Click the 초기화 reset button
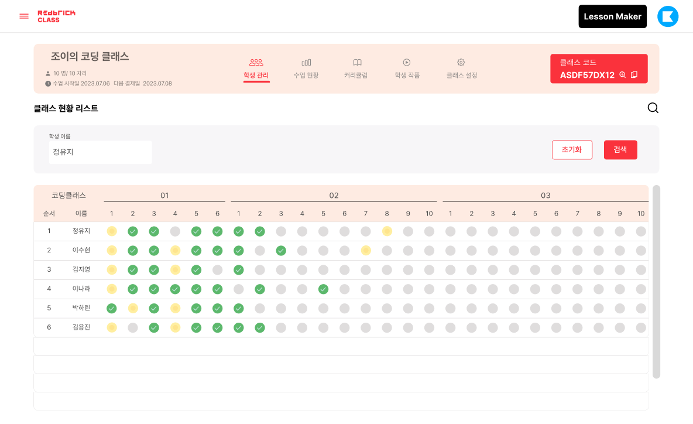The width and height of the screenshot is (693, 424). tap(572, 150)
